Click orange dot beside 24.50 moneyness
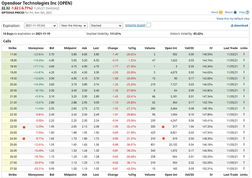Image resolution: width=252 pixels, height=178 pixels. click(24, 139)
